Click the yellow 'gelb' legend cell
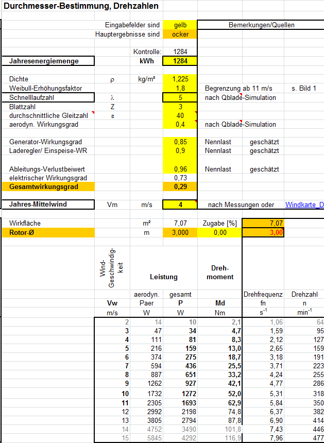Viewport: 324px width, 443px height. click(180, 25)
